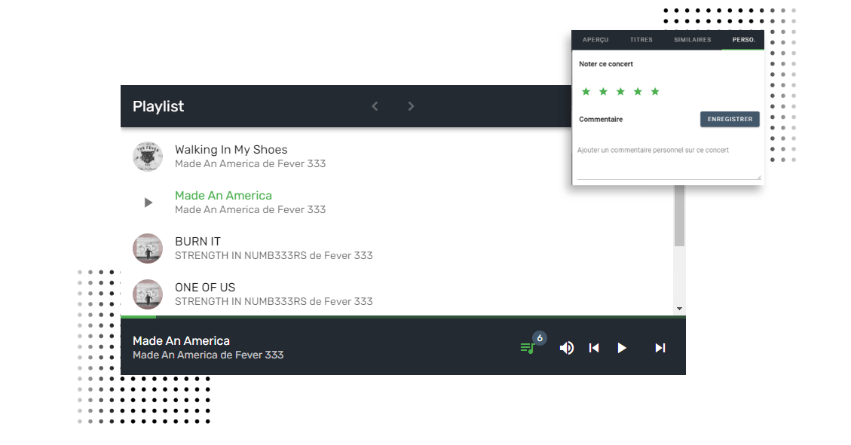Switch to the Similaires tab
This screenshot has width=851, height=445.
pyautogui.click(x=693, y=40)
